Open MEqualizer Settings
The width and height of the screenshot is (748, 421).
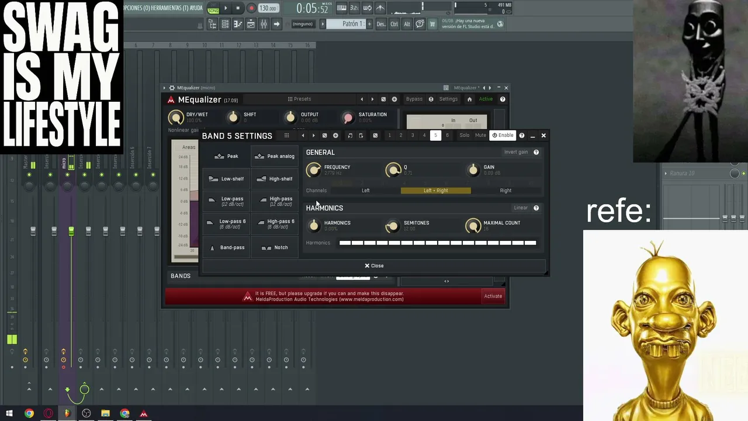coord(448,99)
